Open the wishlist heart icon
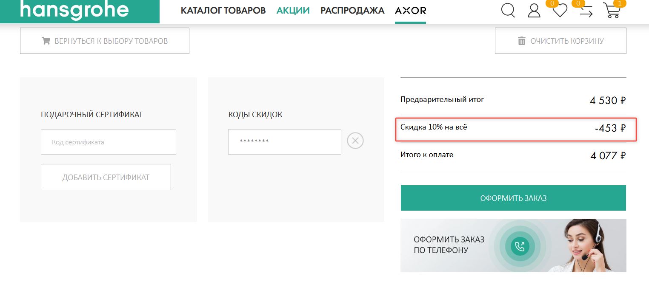 tap(560, 11)
